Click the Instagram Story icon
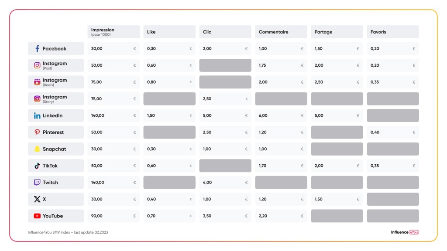The height and width of the screenshot is (251, 447). pyautogui.click(x=37, y=99)
